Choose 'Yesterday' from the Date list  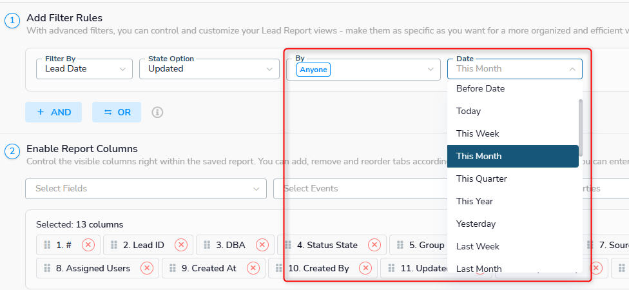(x=513, y=224)
